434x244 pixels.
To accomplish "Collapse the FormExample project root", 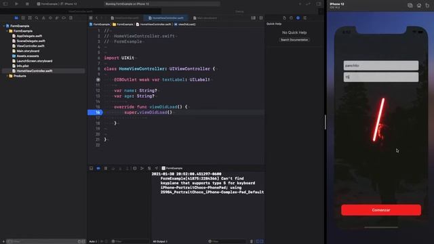I will pos(4,26).
